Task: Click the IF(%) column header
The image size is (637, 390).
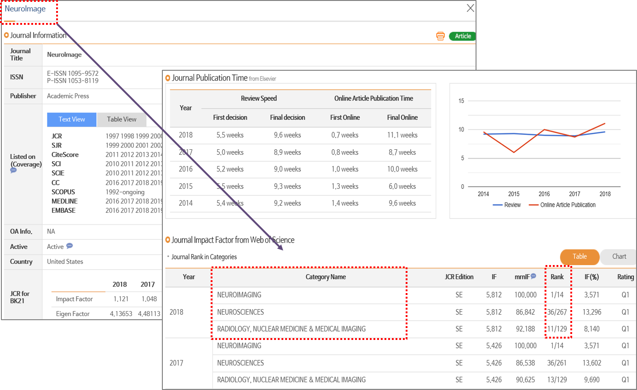Action: click(x=591, y=277)
